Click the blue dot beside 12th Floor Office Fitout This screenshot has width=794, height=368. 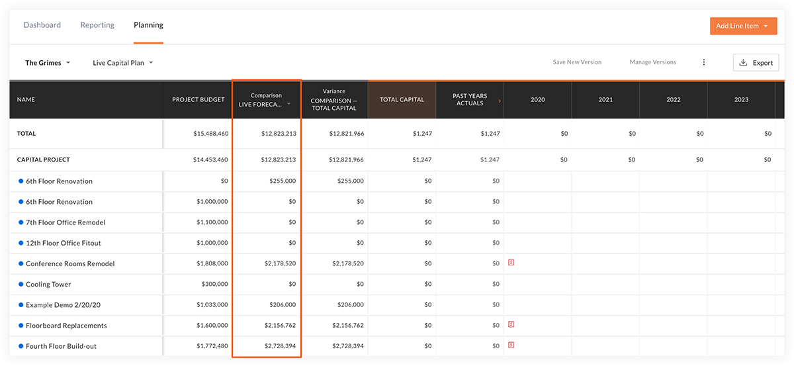tap(21, 243)
